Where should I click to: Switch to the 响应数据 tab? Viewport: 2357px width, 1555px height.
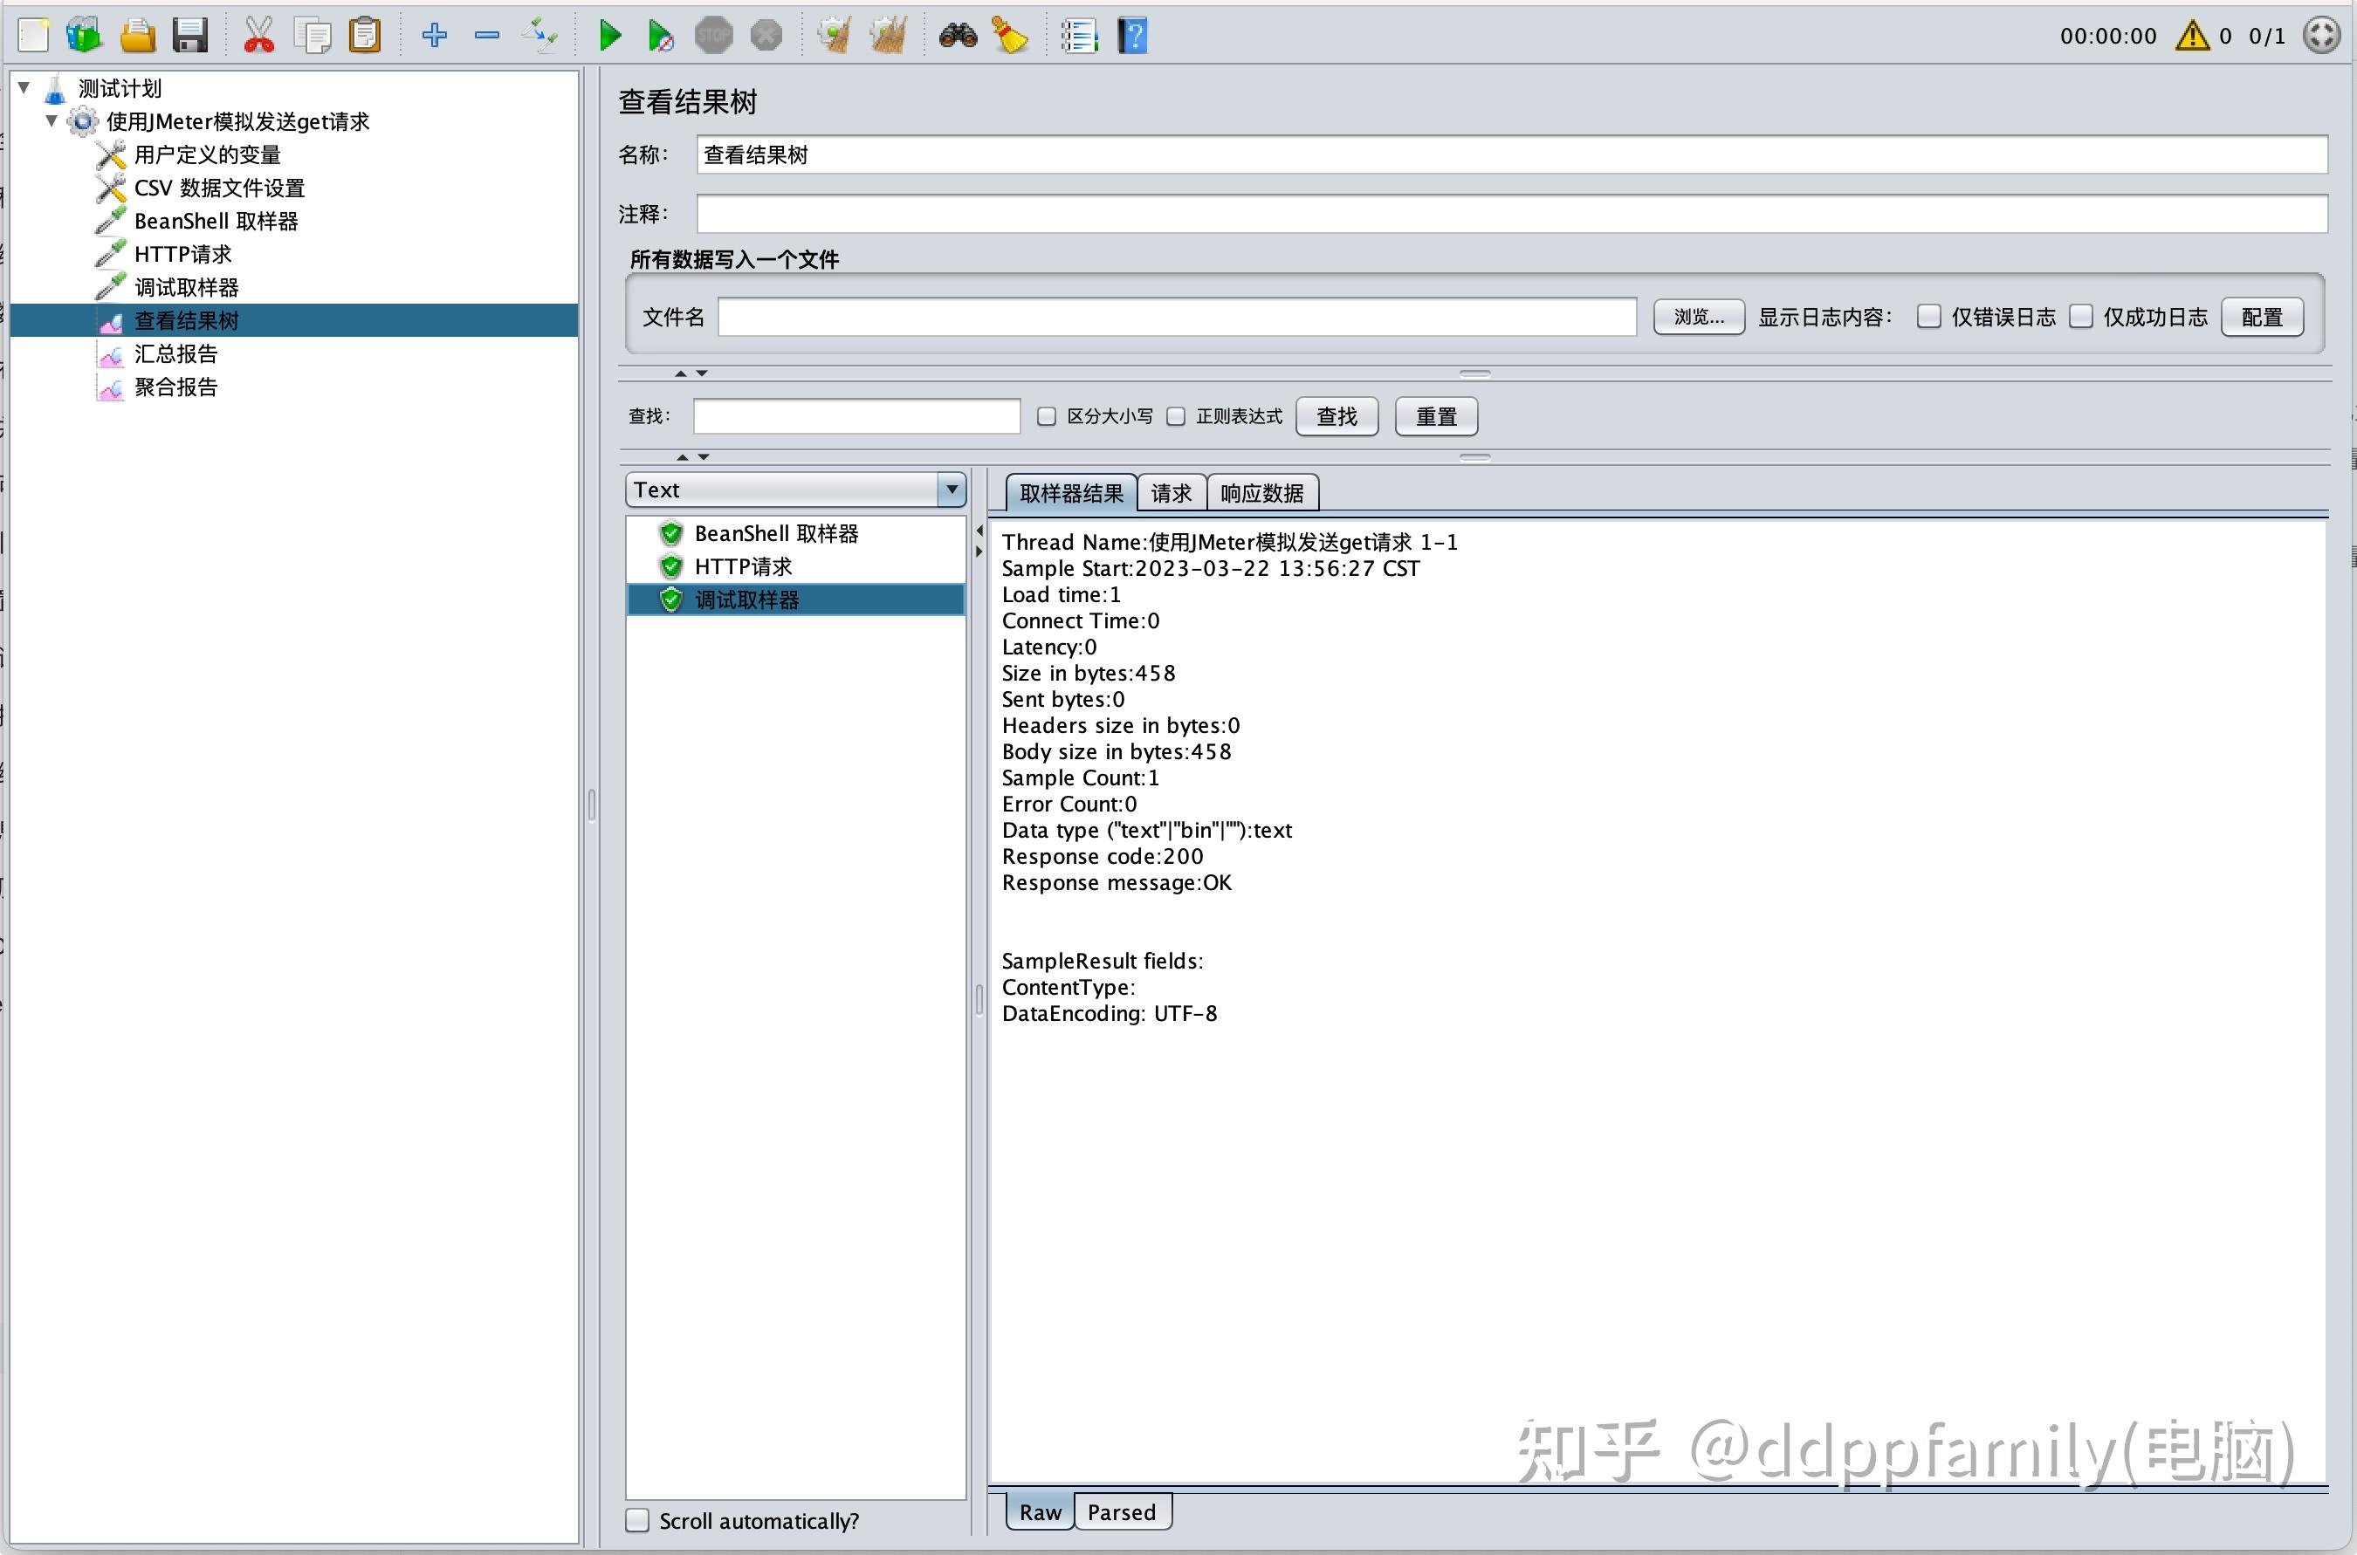click(1261, 493)
